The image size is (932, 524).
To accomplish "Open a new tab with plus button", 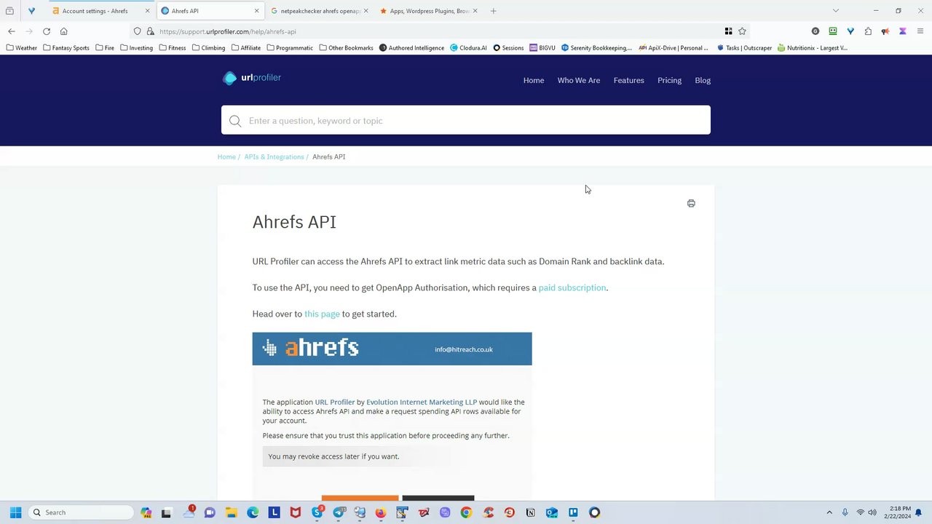I will pos(493,11).
